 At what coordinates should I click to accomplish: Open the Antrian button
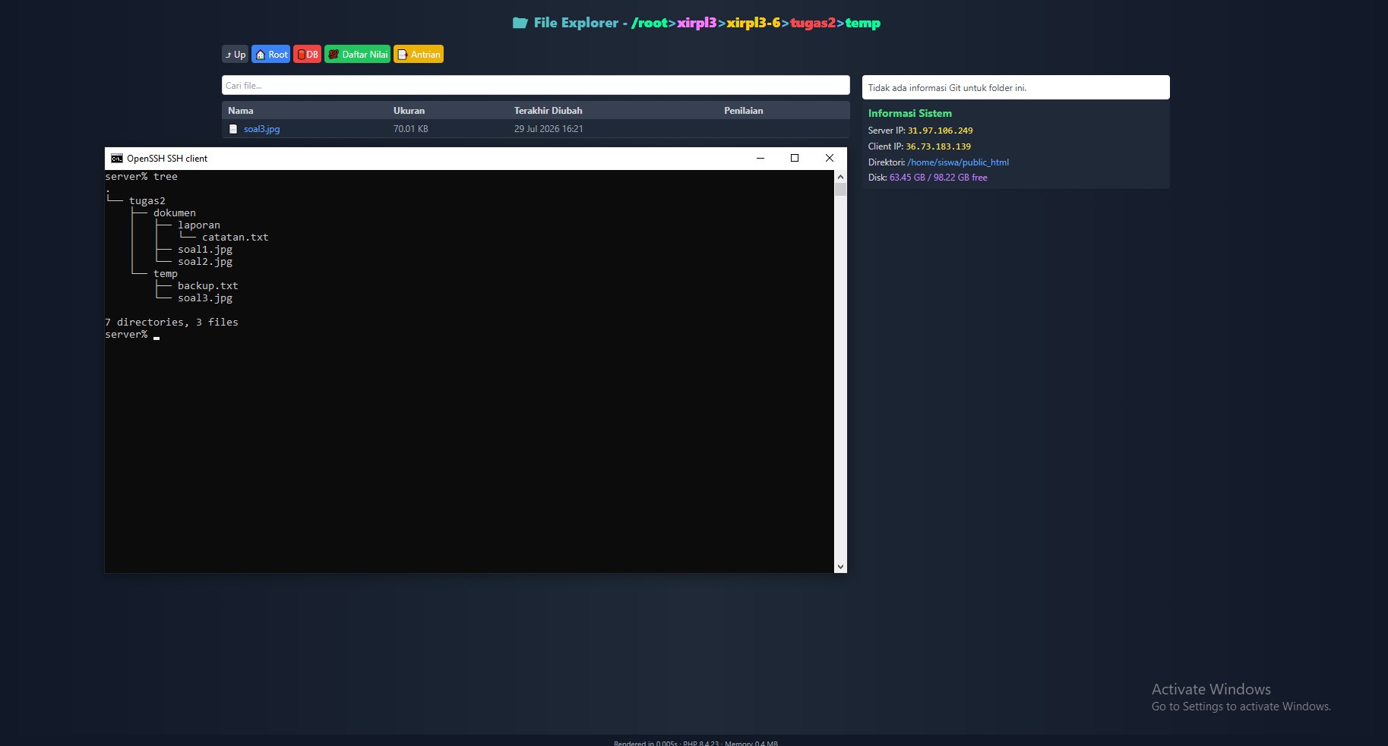click(x=419, y=55)
